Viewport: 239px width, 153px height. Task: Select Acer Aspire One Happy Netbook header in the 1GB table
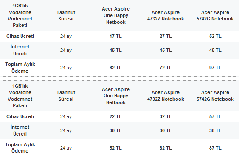click(x=116, y=96)
